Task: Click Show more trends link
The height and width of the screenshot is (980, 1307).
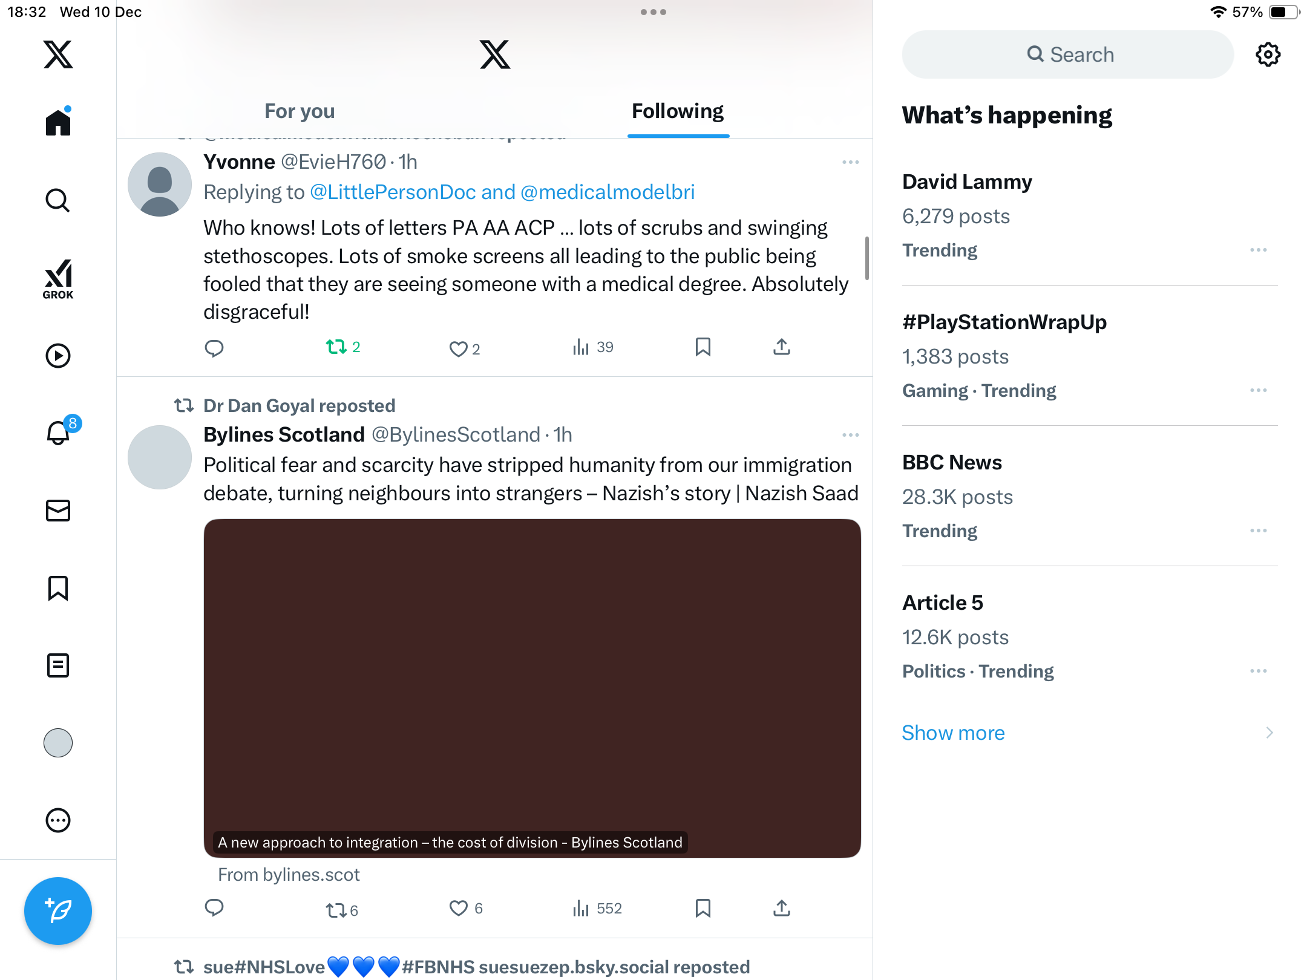Action: point(953,733)
